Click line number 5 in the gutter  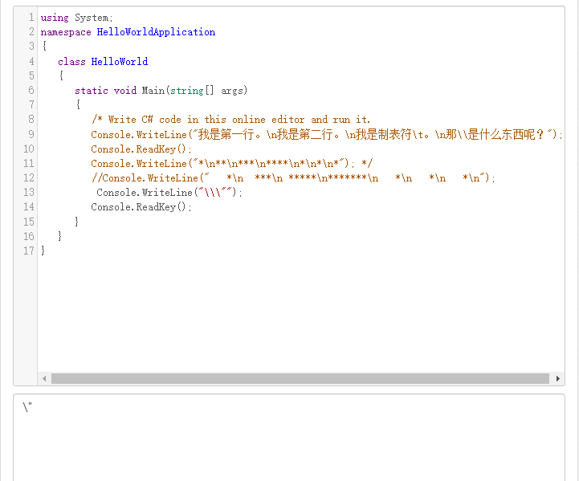[31, 75]
